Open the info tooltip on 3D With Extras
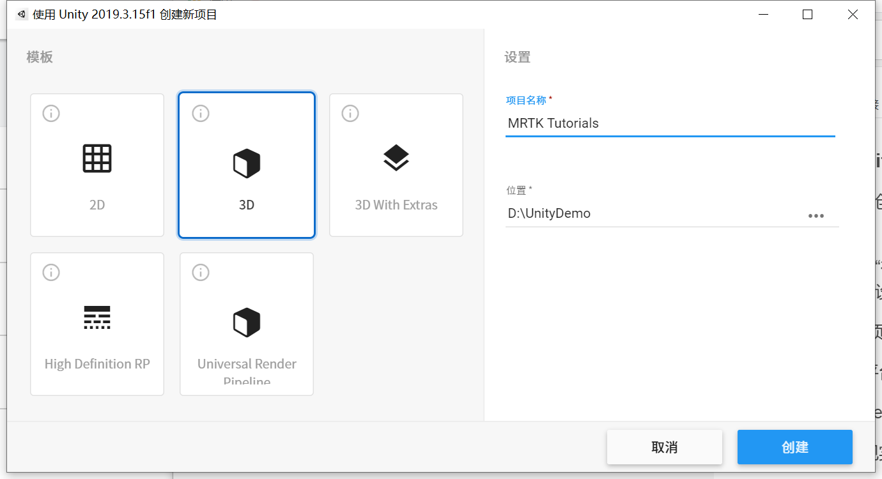 pos(350,113)
